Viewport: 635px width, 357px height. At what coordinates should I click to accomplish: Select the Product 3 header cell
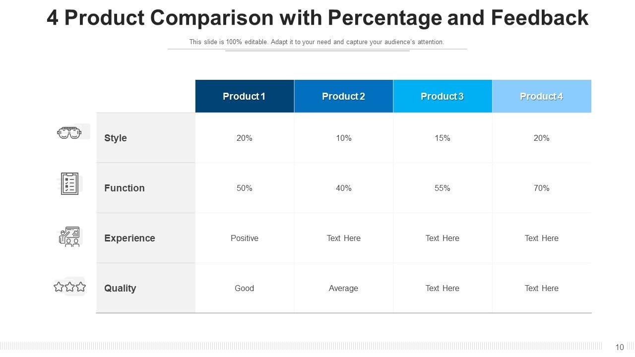pyautogui.click(x=442, y=96)
